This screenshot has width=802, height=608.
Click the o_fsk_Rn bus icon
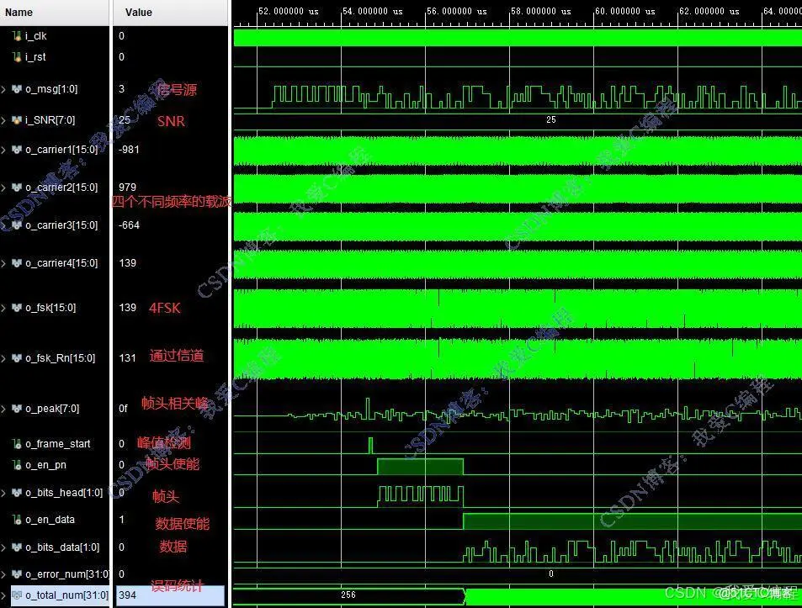pos(17,358)
